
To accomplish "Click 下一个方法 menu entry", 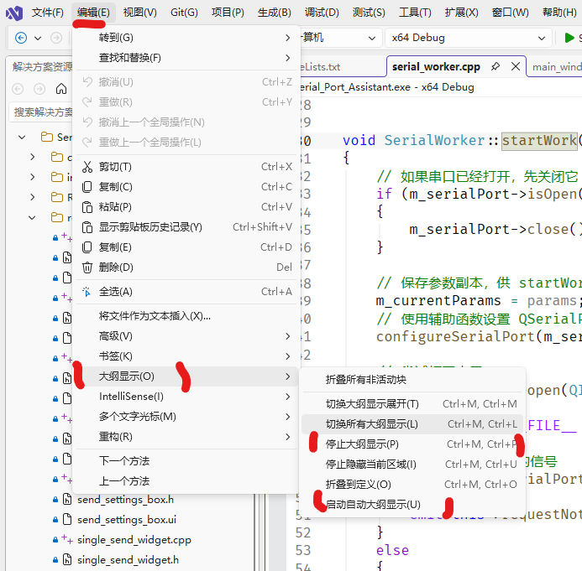I will coord(186,461).
